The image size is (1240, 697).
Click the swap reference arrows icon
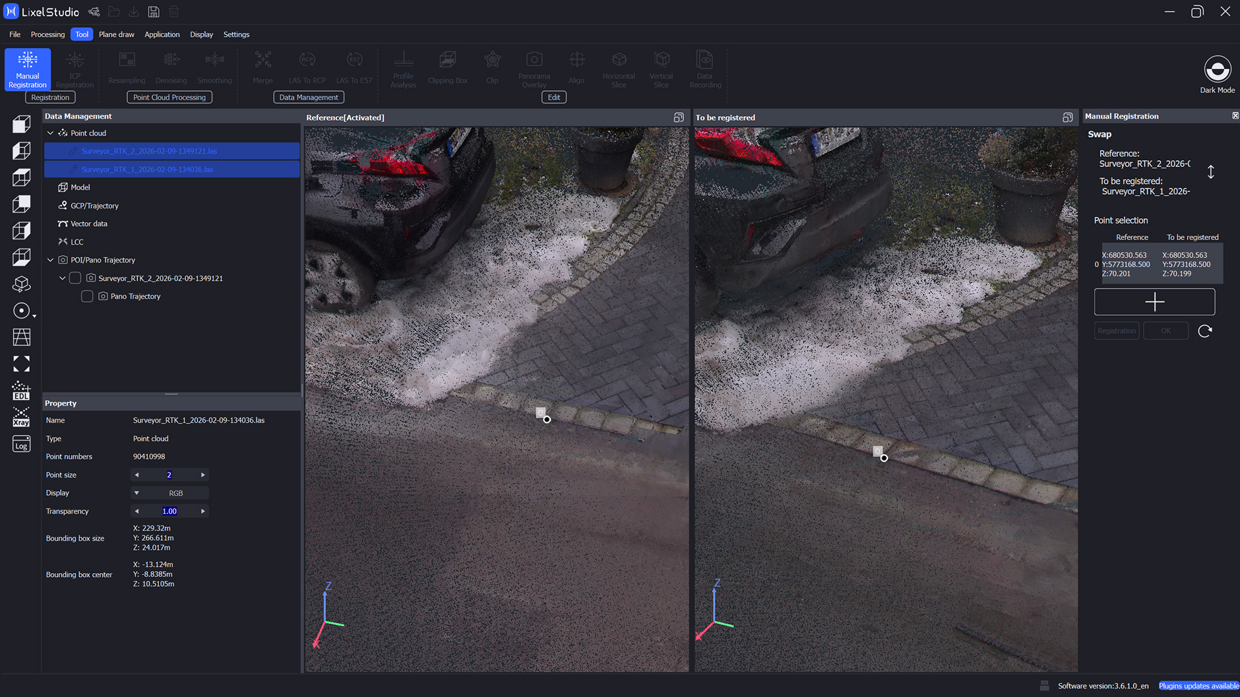point(1210,172)
